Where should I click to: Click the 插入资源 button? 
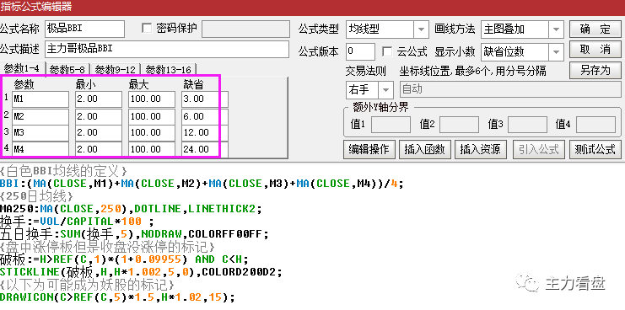point(480,149)
